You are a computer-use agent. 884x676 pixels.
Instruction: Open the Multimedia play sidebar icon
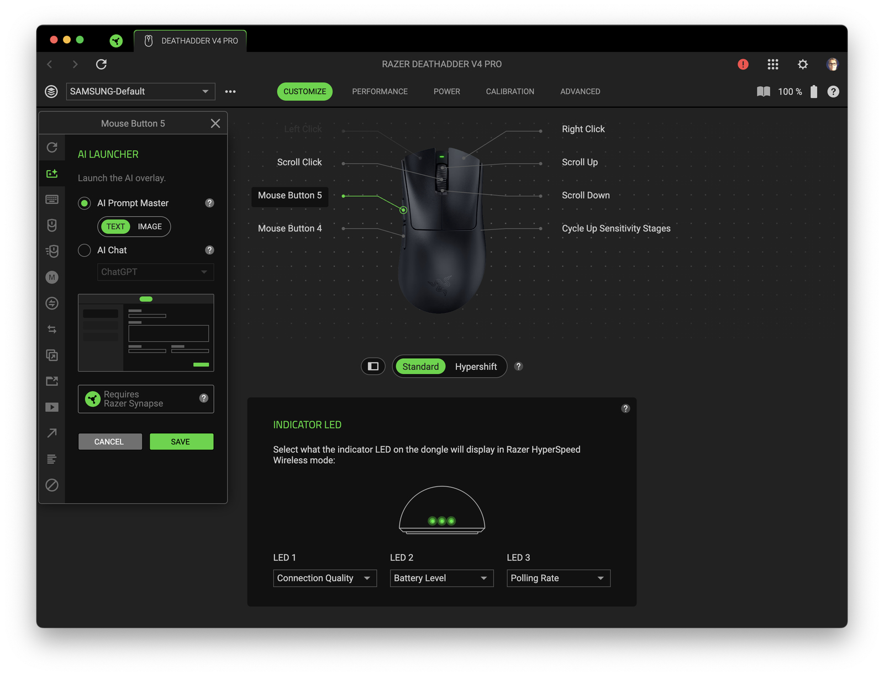click(x=52, y=407)
